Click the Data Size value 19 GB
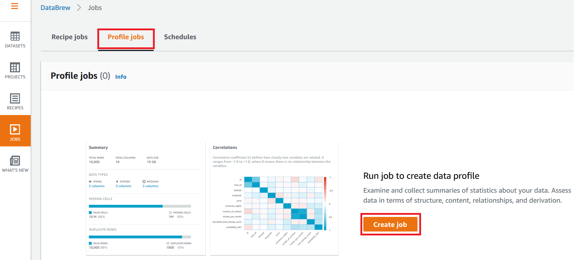Viewport: 574px width, 260px height. coord(152,162)
